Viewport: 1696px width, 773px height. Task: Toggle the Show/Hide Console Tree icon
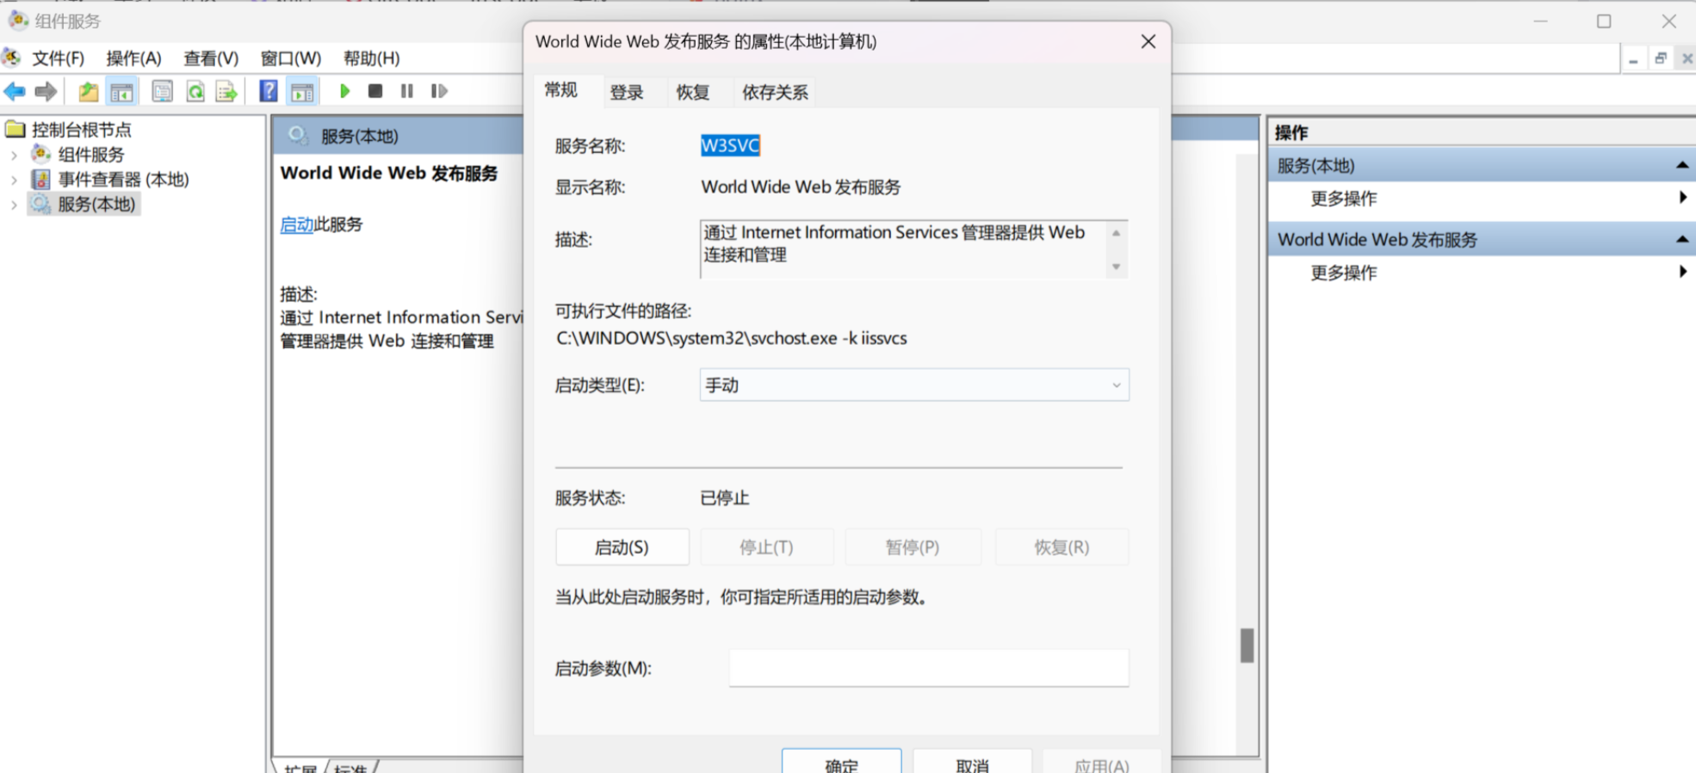[x=121, y=91]
